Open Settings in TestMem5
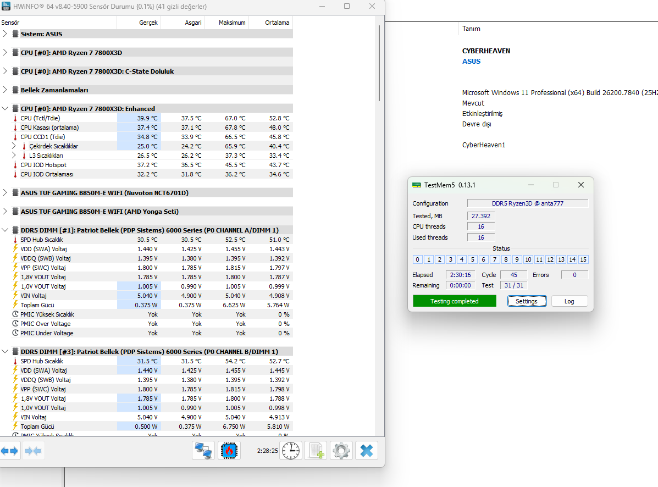Image resolution: width=658 pixels, height=487 pixels. tap(527, 301)
